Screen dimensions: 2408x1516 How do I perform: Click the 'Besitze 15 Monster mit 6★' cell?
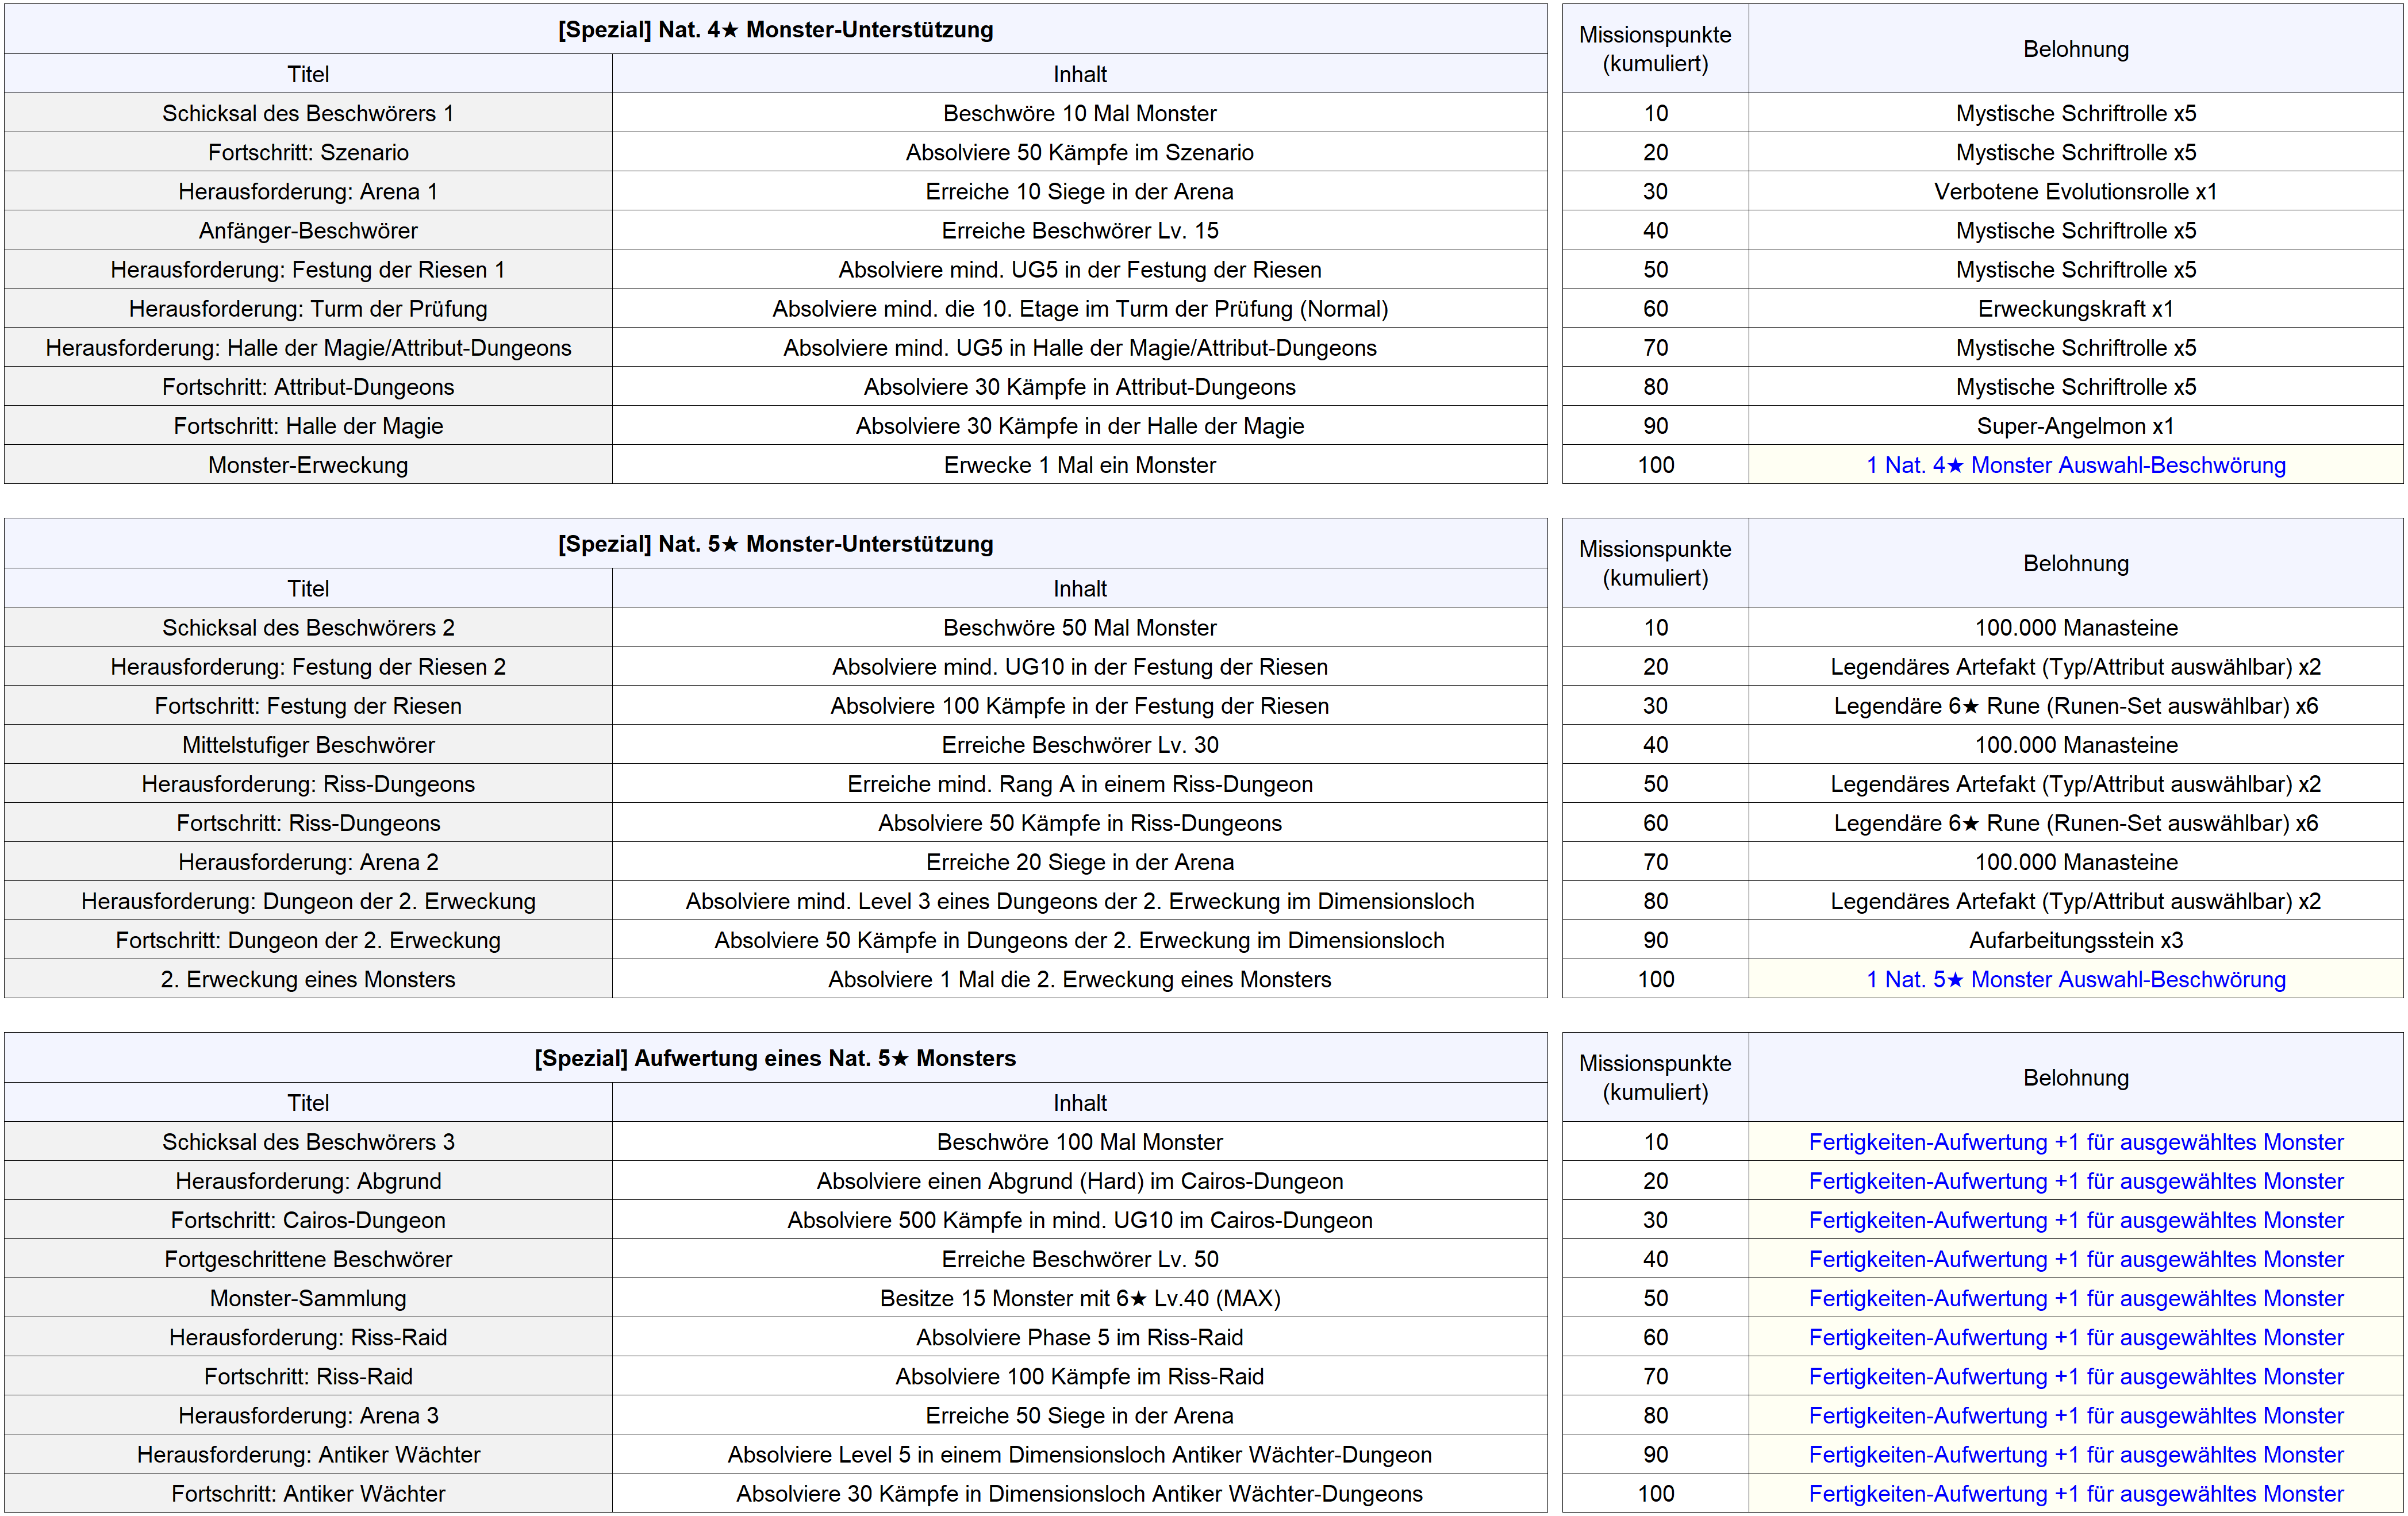pyautogui.click(x=1079, y=1298)
